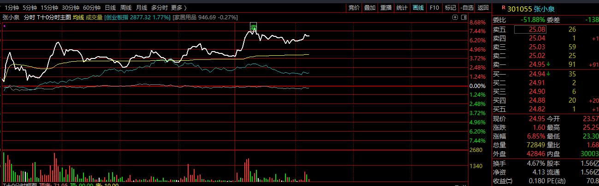Open the F10 company info

tap(434, 8)
